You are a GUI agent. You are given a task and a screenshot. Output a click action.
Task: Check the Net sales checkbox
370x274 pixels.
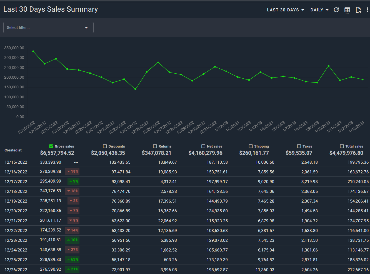click(203, 146)
